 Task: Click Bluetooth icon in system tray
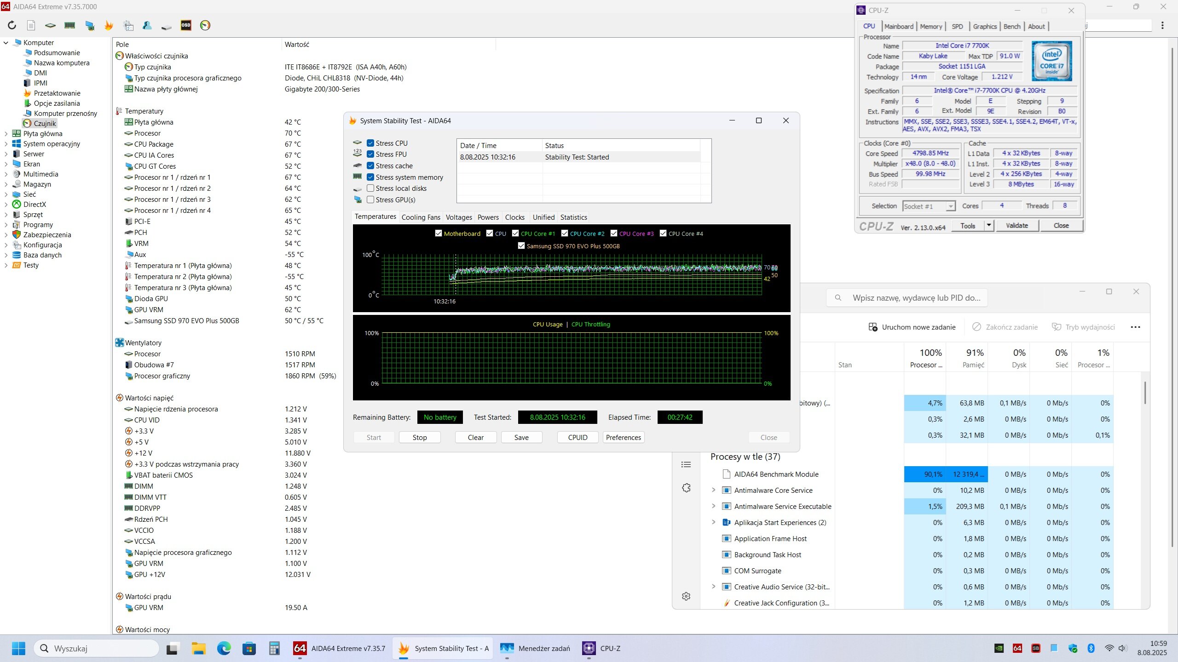(1091, 648)
